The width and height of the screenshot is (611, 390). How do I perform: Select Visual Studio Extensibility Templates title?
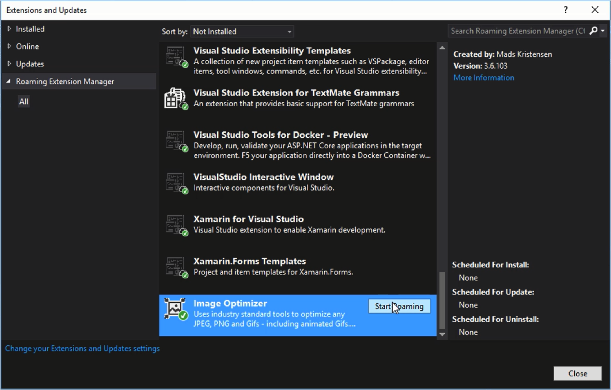tap(272, 51)
